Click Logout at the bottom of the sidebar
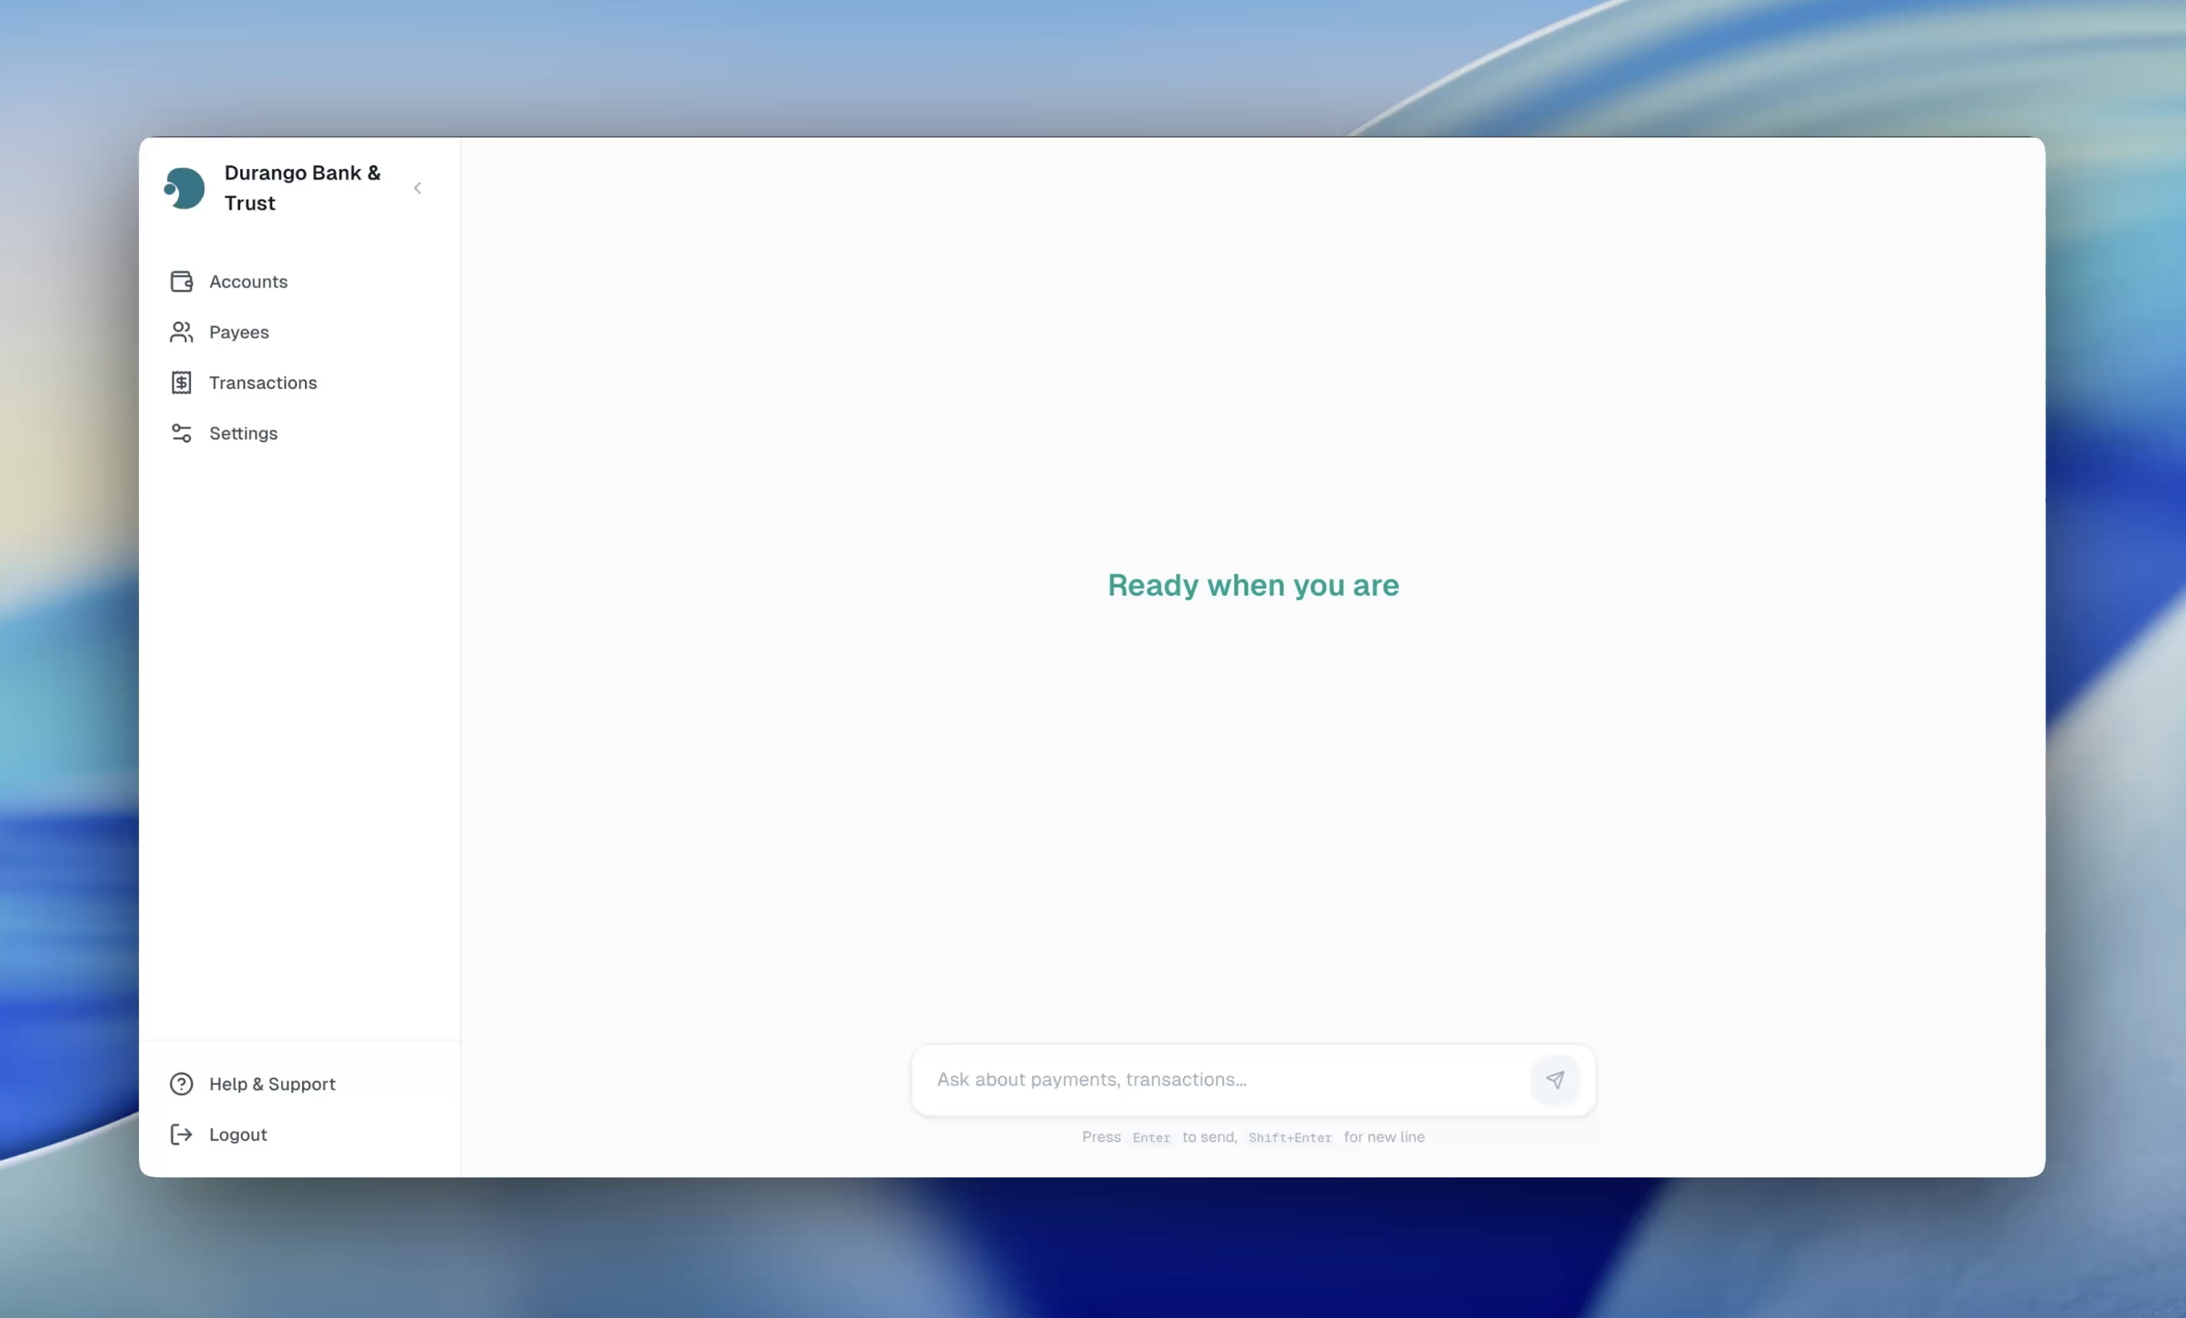 coord(237,1134)
